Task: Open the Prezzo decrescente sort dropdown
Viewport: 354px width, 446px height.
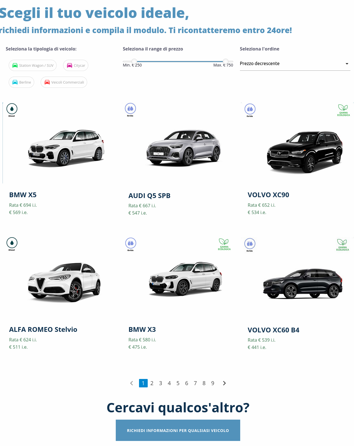Action: [x=295, y=64]
